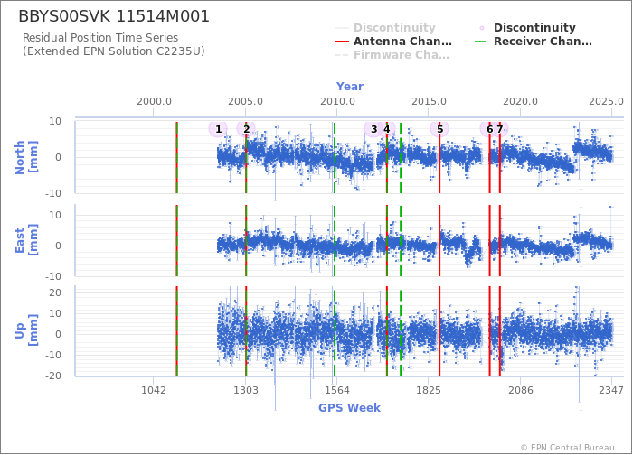The width and height of the screenshot is (633, 455).
Task: Click the 2000.0 year tick label
Action: [x=154, y=101]
